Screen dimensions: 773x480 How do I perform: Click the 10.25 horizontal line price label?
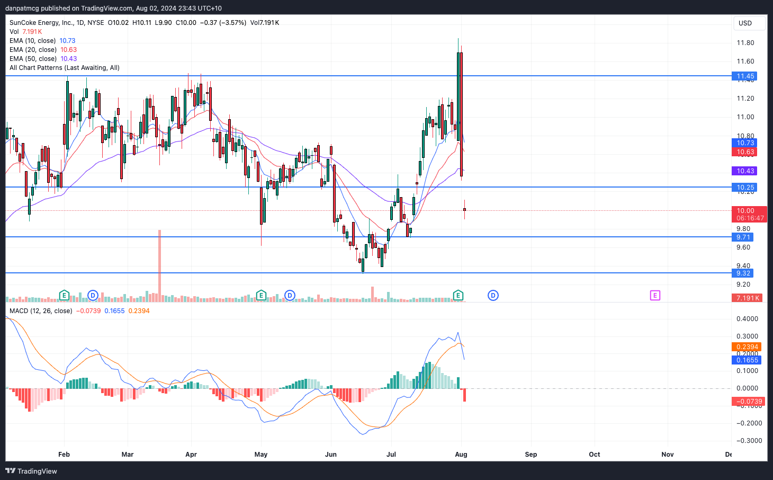[745, 187]
